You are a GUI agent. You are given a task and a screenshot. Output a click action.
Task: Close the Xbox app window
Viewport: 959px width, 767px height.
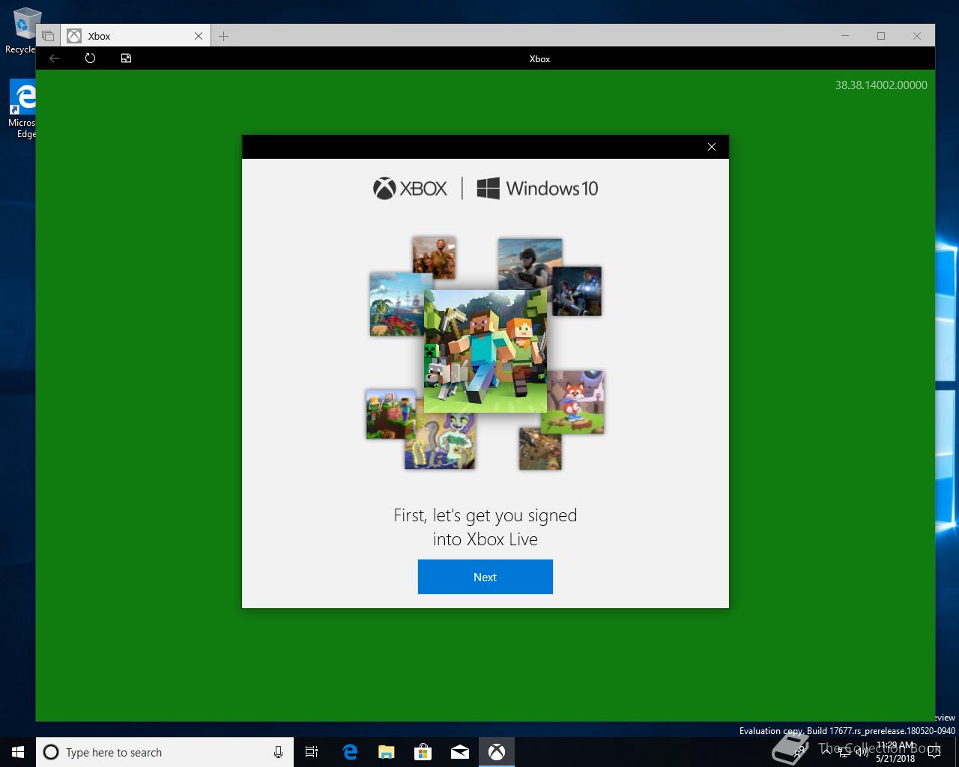pos(917,36)
